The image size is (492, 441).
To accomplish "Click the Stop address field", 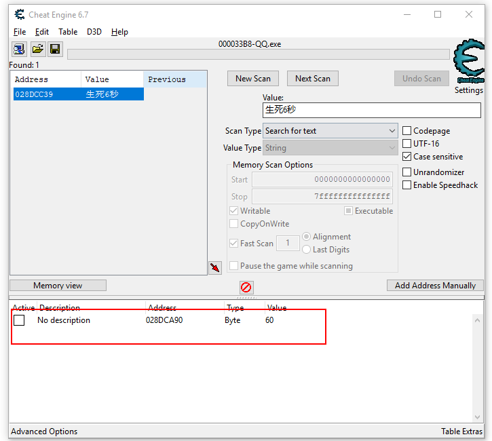I will (322, 197).
